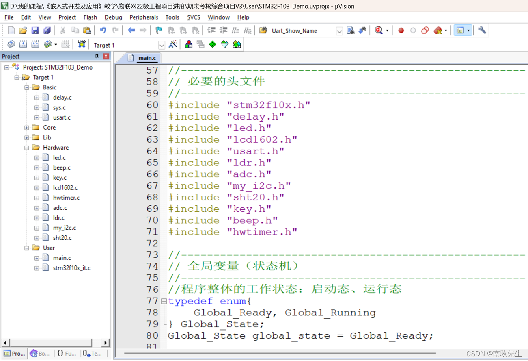
Task: Disable all breakpoints with the ringed icon
Action: click(x=425, y=30)
